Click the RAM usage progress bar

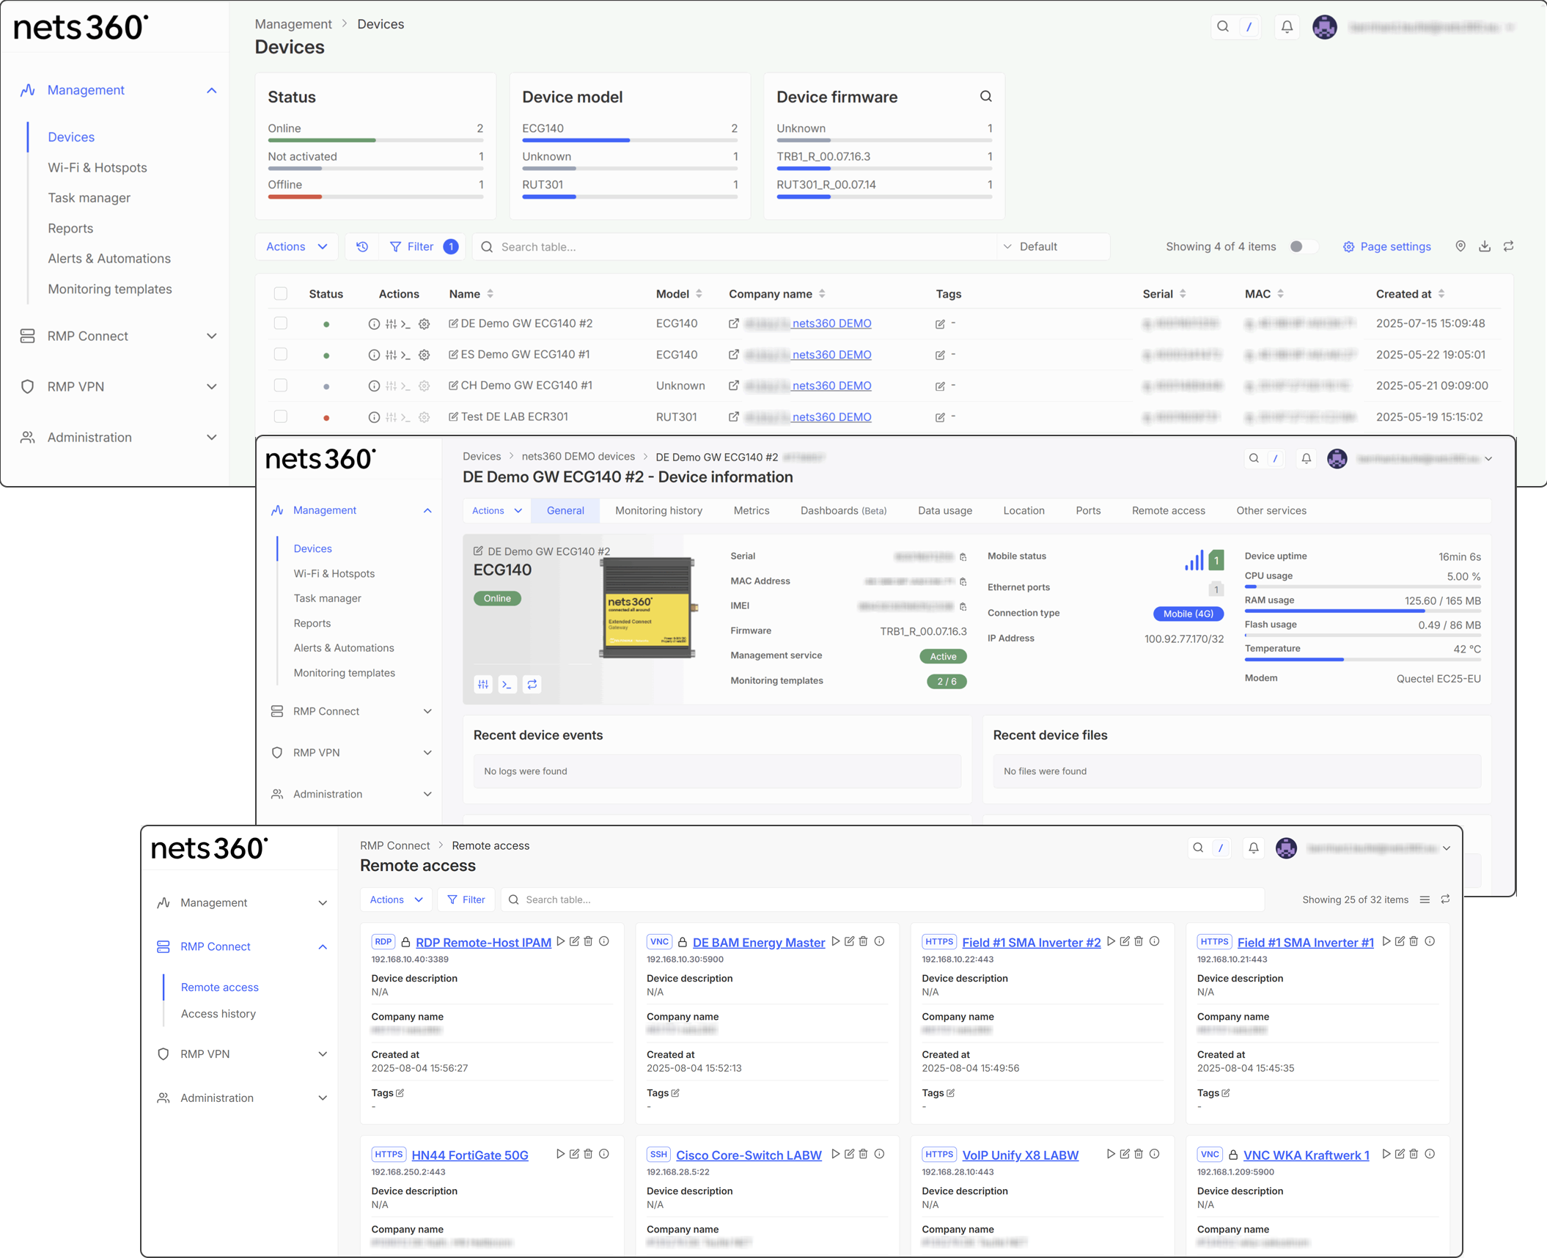1362,611
